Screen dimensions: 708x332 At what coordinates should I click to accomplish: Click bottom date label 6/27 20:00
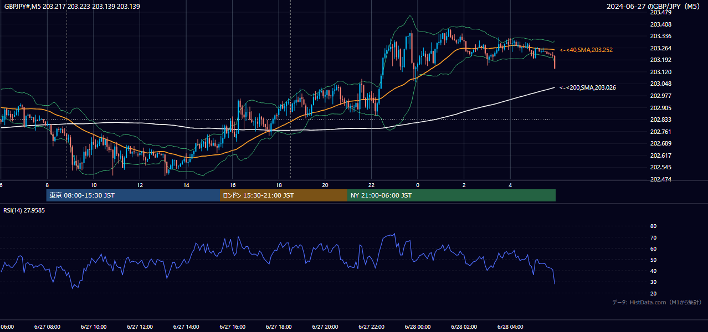(325, 327)
